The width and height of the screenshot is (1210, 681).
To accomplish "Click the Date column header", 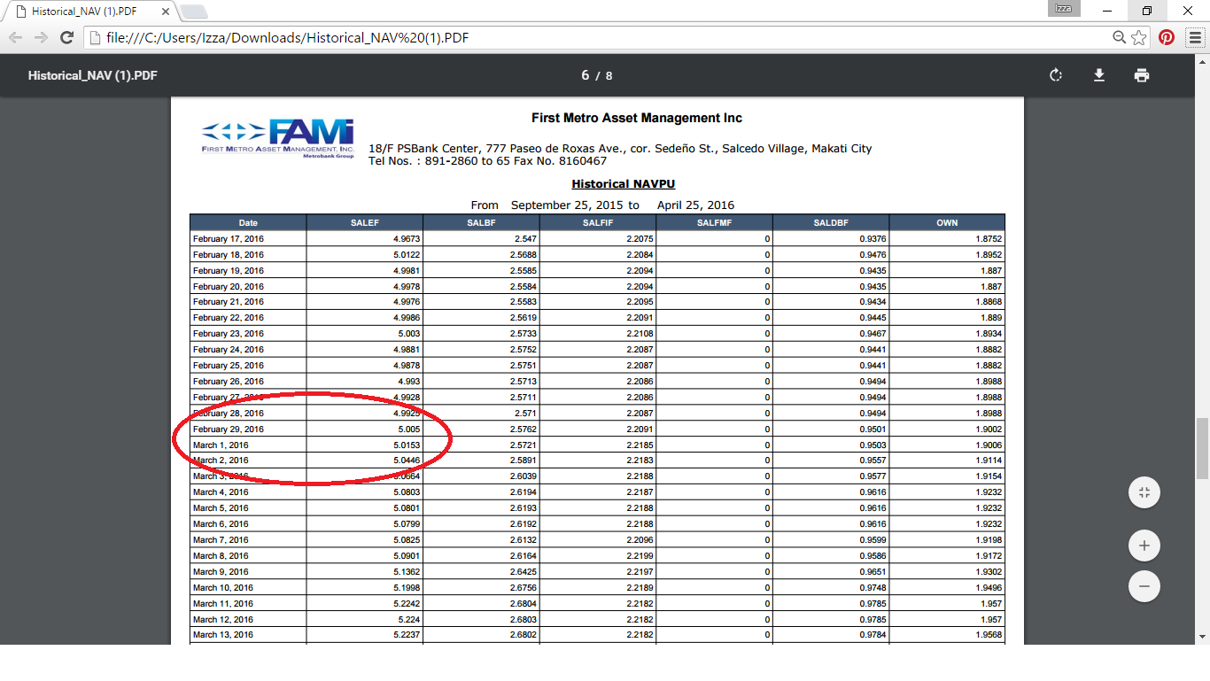I will (x=248, y=223).
